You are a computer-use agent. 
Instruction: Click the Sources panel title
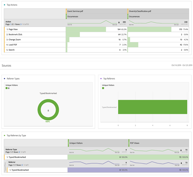(x=6, y=66)
